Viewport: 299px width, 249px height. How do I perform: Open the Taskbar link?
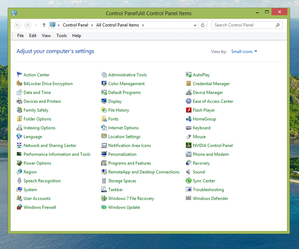115,189
